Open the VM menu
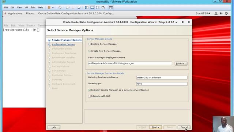Viewport: 234px width, 132px height. 26,7
